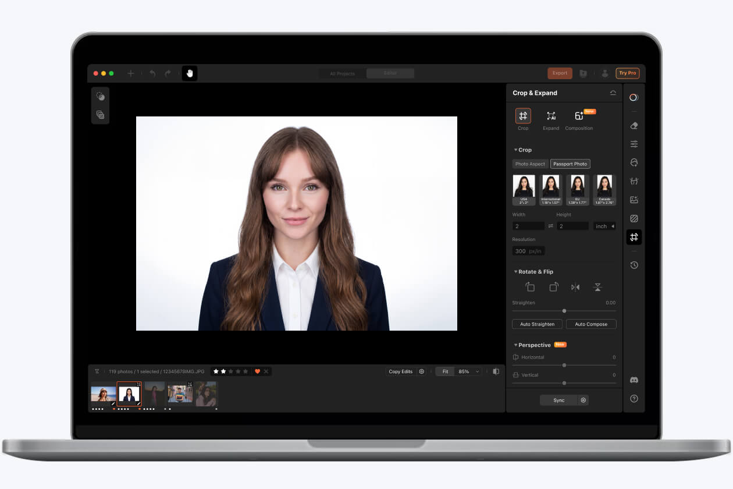Image resolution: width=733 pixels, height=489 pixels.
Task: Click the Sync button
Action: click(558, 401)
